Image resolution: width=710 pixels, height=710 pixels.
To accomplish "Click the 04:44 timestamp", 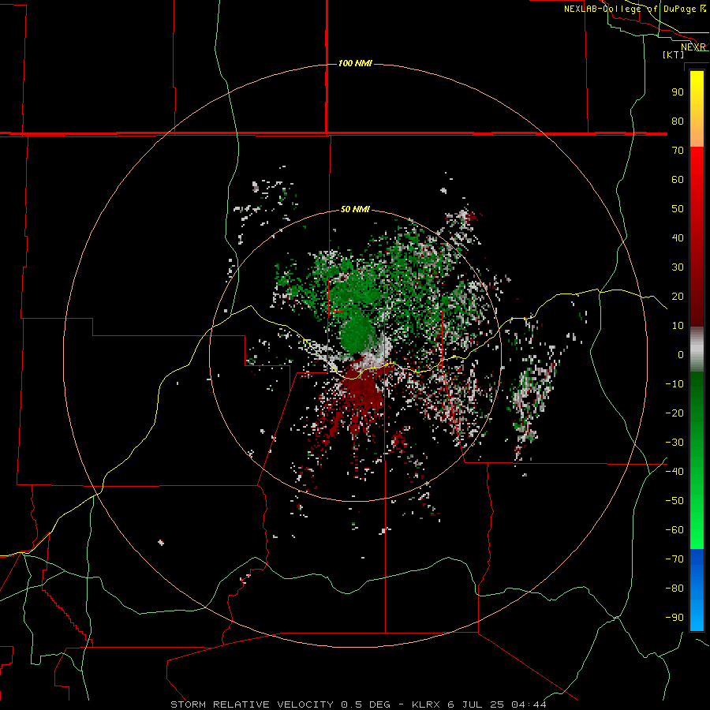I will (529, 704).
